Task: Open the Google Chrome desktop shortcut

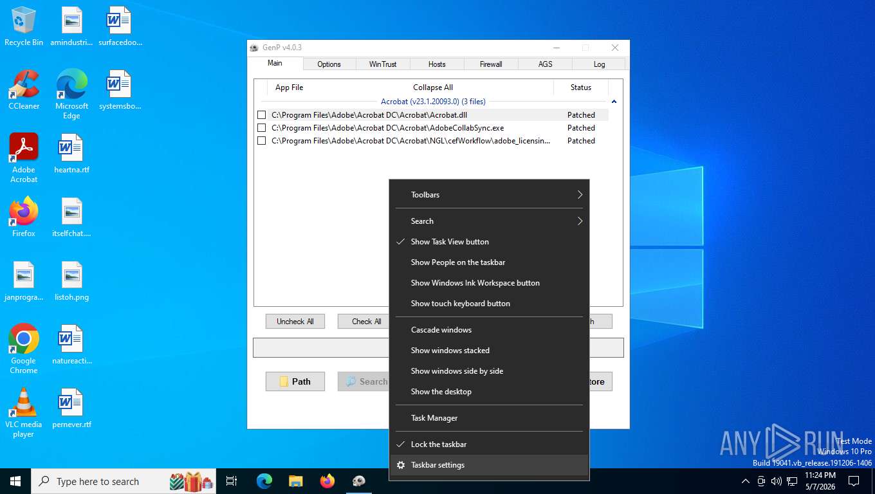Action: pos(24,349)
